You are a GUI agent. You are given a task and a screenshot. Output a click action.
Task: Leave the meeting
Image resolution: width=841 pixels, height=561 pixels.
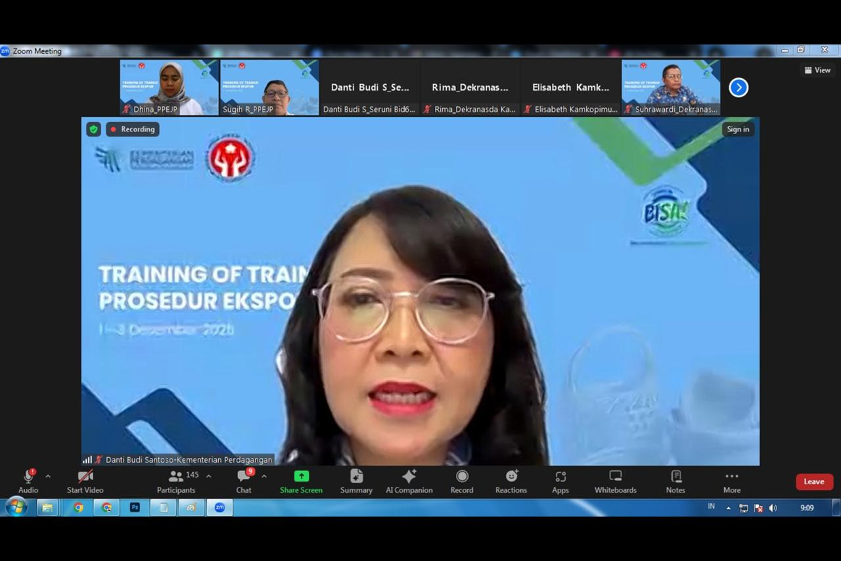coord(814,482)
